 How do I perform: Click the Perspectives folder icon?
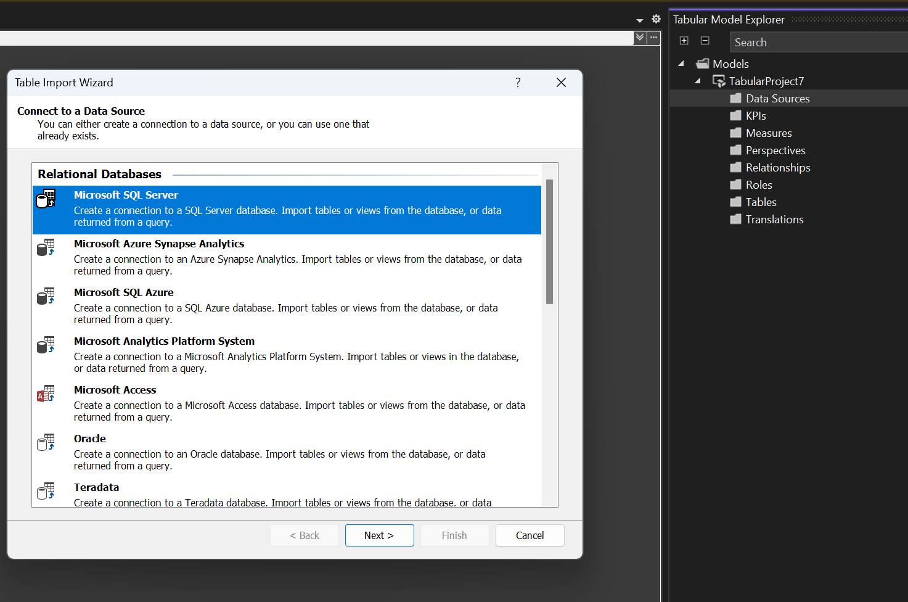point(735,150)
